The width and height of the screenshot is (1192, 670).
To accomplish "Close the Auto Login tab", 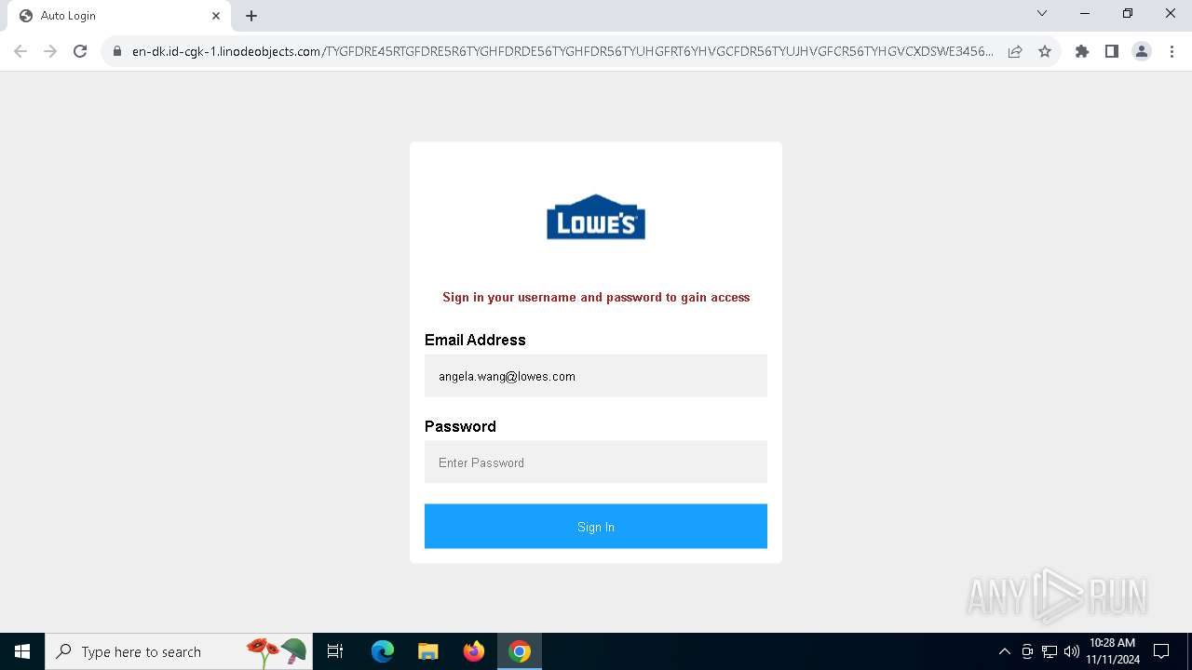I will 216,16.
